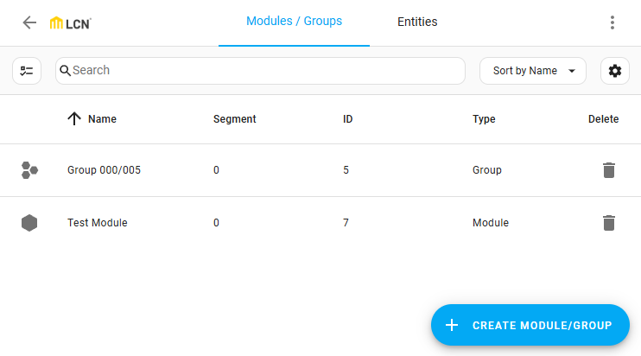
Task: Open table settings gear icon
Action: (614, 71)
